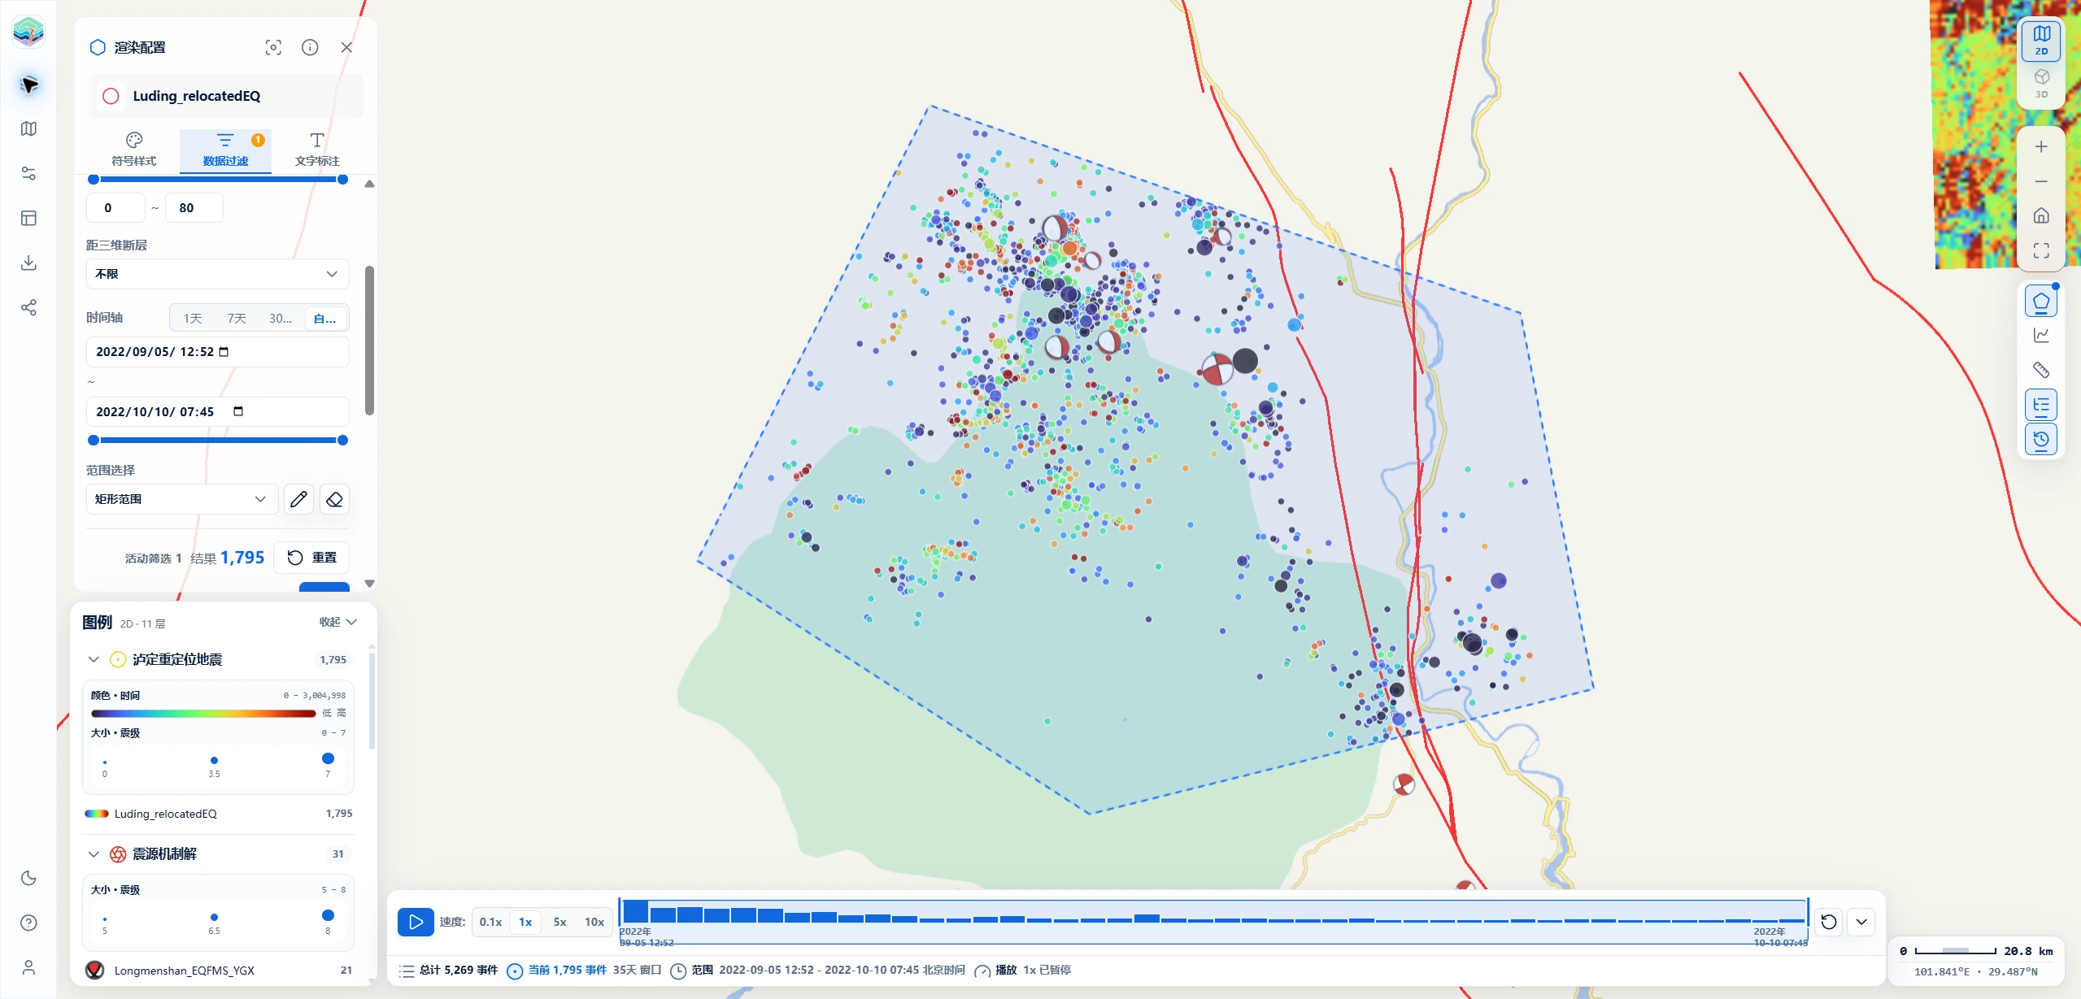Select the 30 day time window option

281,319
